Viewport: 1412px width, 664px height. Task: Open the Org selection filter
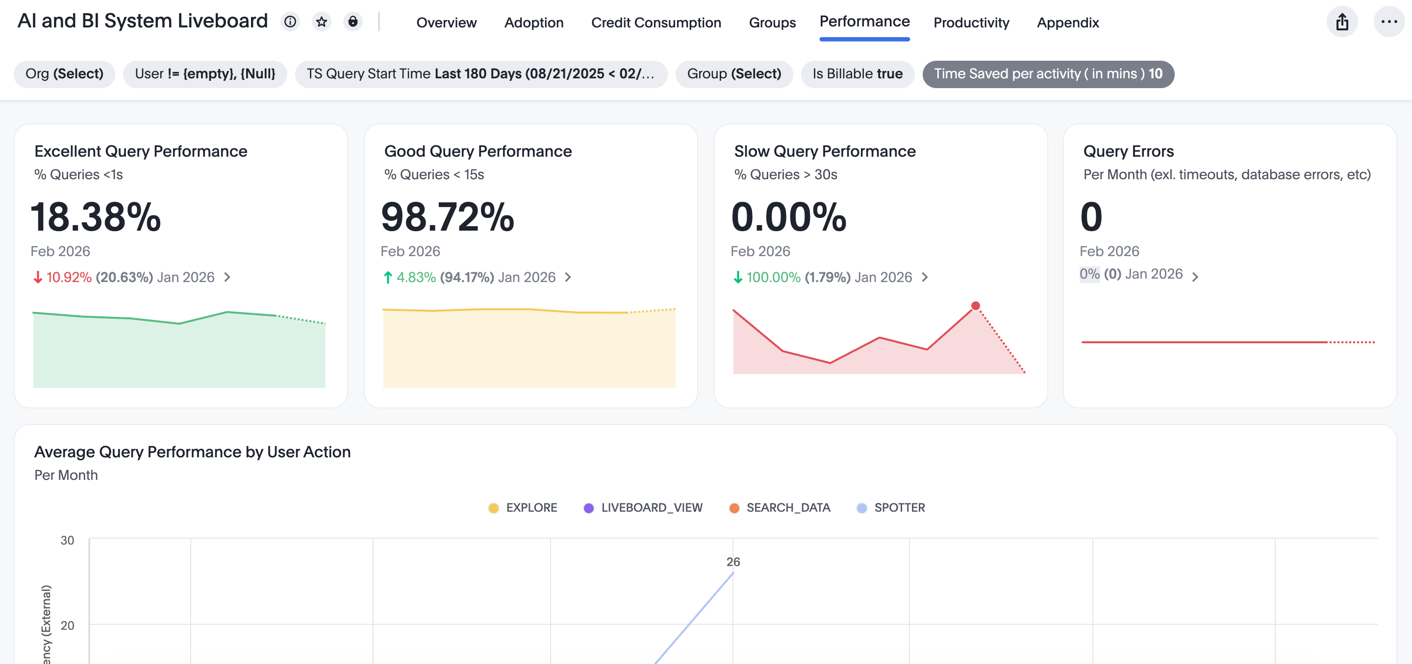click(64, 74)
